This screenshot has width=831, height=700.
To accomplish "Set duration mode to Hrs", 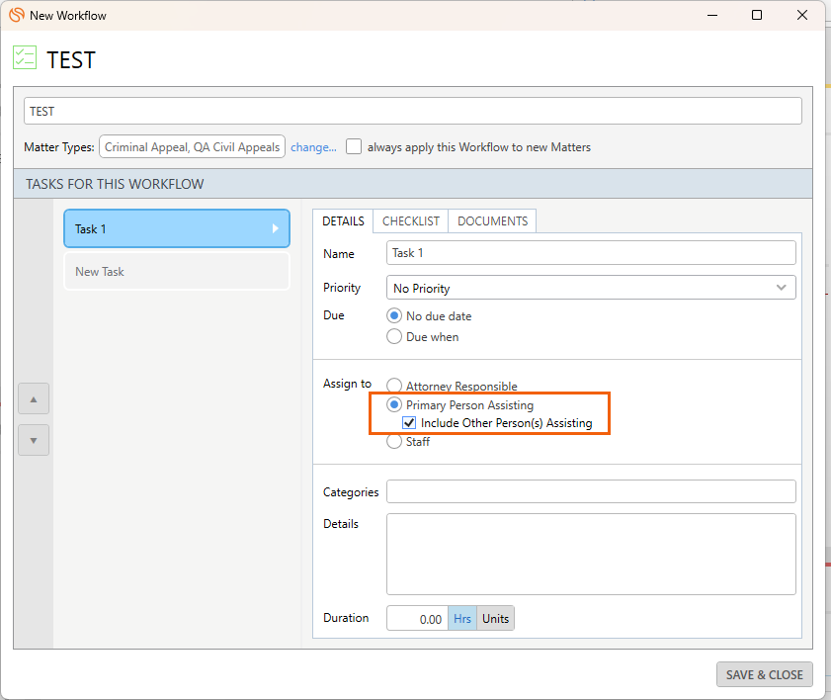I will [461, 619].
